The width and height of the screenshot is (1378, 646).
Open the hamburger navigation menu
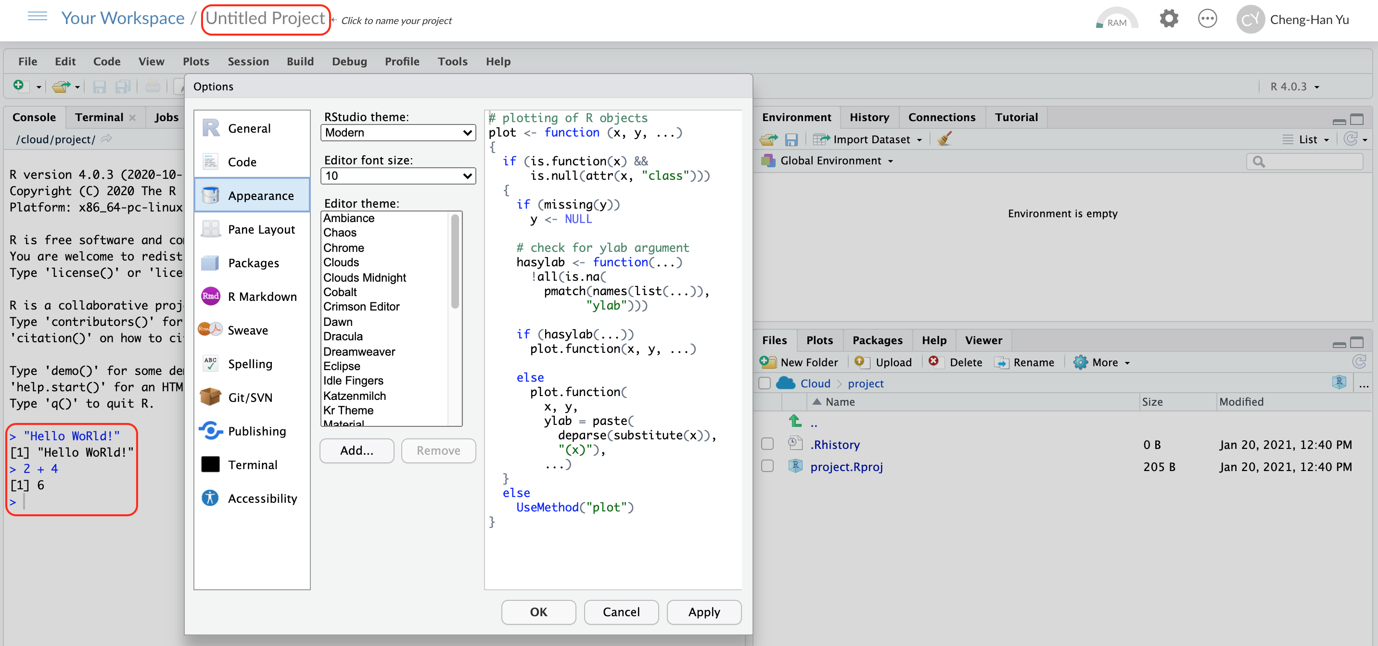click(37, 16)
